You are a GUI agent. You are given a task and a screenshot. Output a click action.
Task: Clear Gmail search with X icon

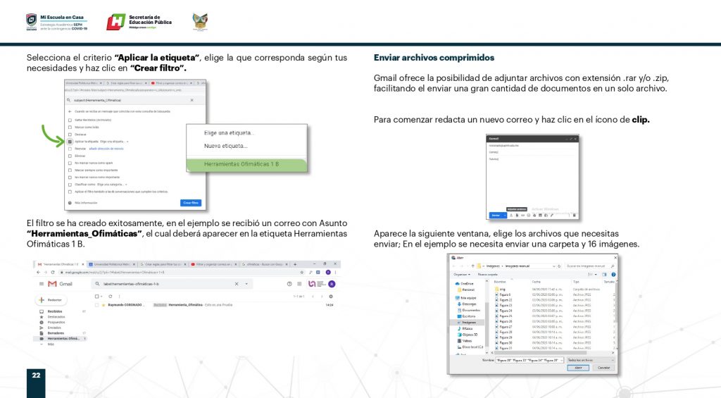(237, 284)
